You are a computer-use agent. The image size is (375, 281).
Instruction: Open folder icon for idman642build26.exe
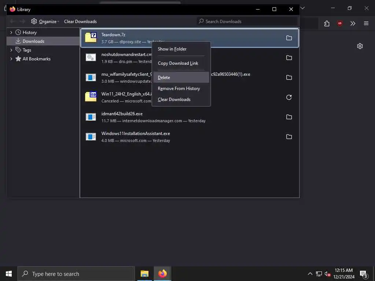click(289, 117)
